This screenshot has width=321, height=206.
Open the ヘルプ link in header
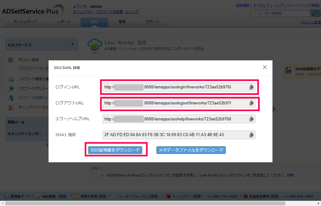[x=278, y=6]
